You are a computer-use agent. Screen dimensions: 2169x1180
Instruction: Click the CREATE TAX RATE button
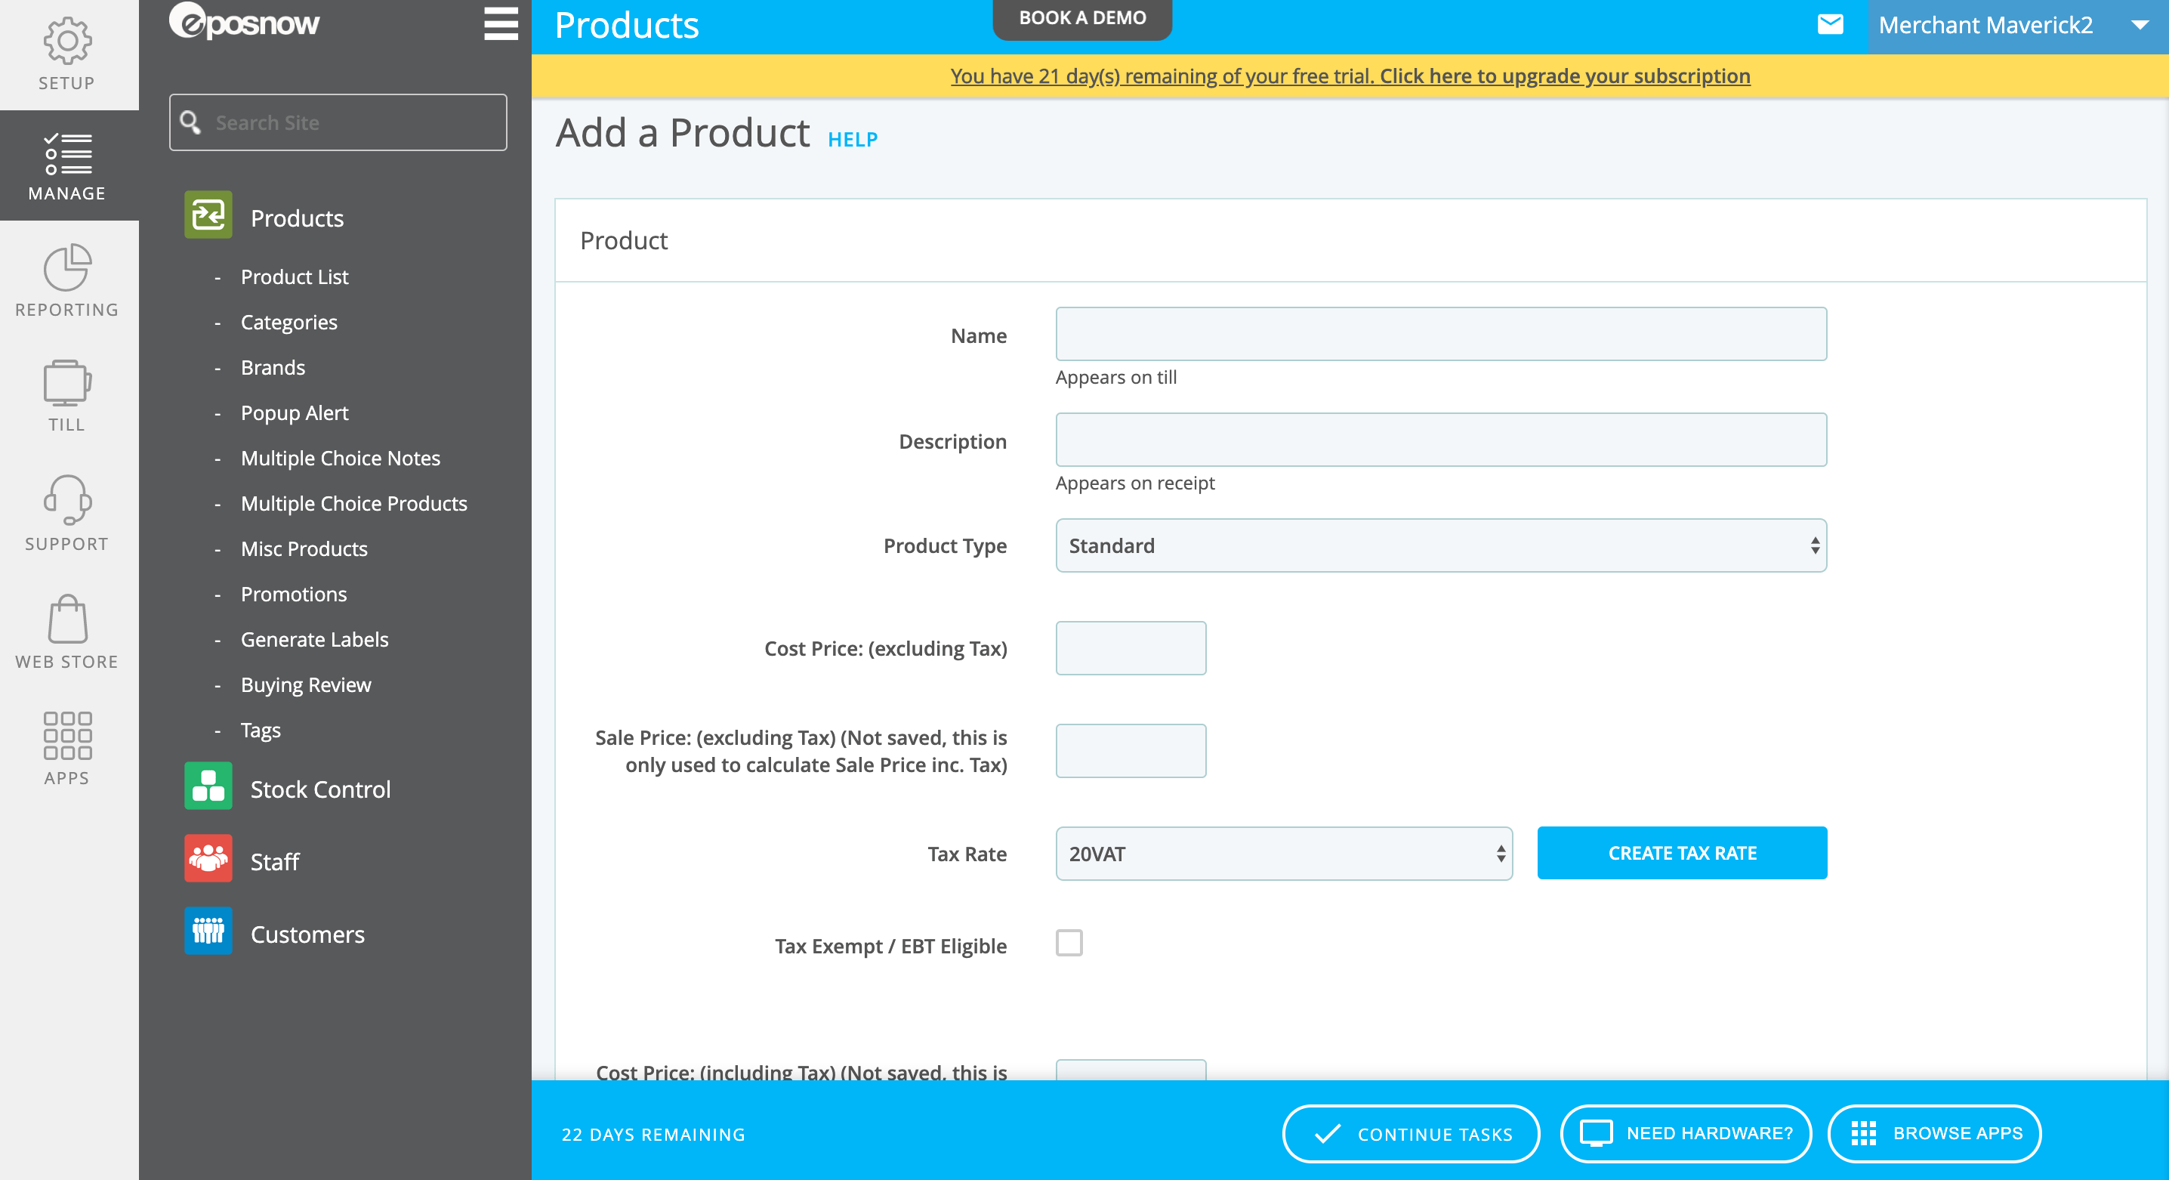coord(1683,853)
